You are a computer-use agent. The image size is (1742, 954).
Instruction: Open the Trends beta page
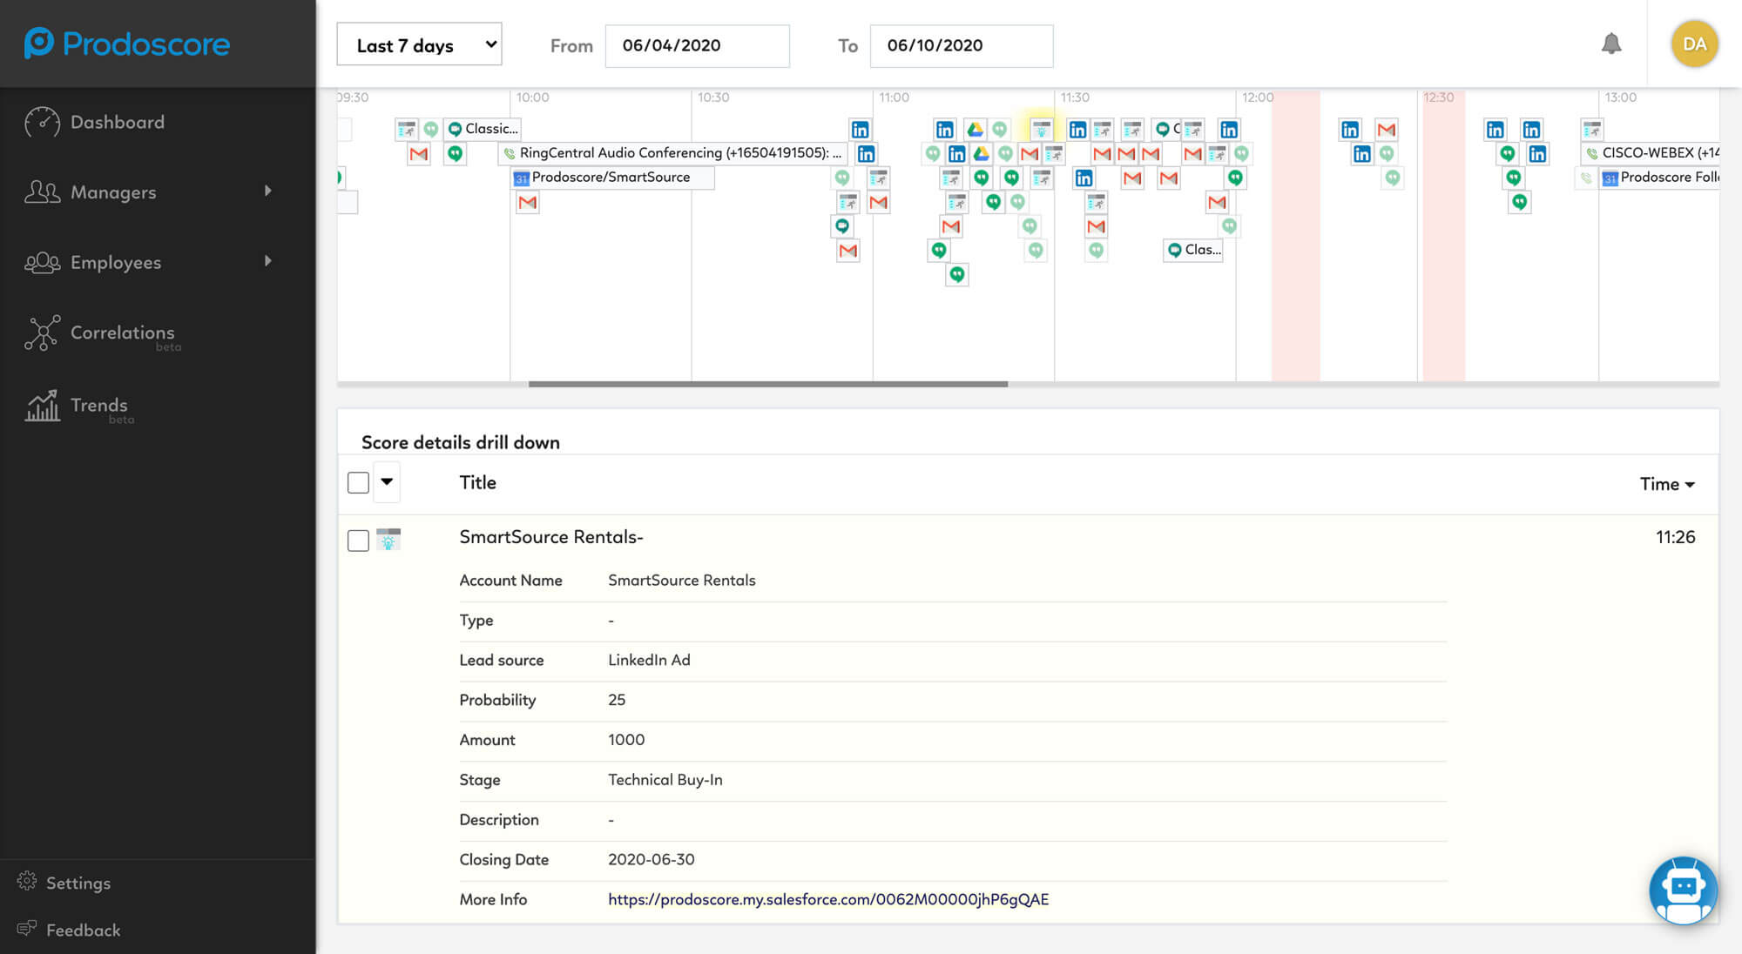coord(98,406)
